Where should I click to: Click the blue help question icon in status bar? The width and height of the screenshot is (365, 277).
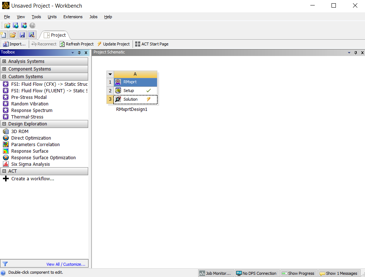tap(3, 273)
